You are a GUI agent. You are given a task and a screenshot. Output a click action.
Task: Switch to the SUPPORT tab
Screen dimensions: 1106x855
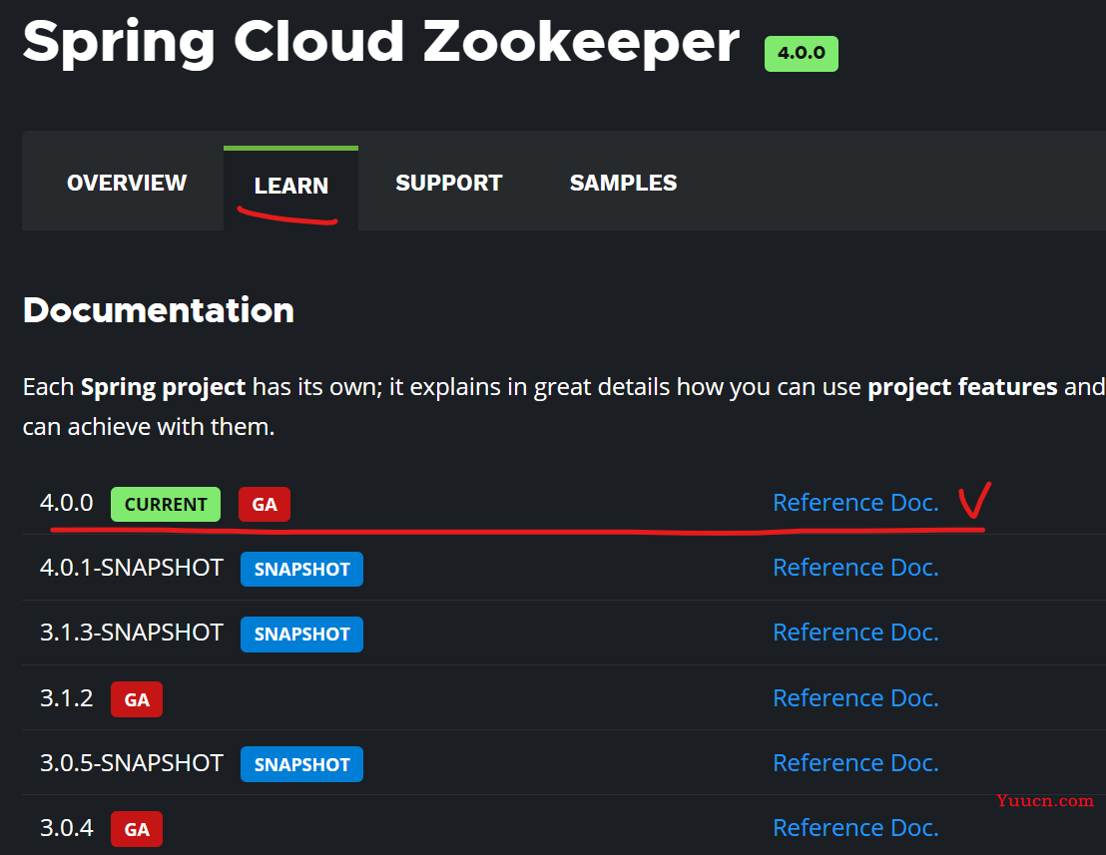pos(448,183)
